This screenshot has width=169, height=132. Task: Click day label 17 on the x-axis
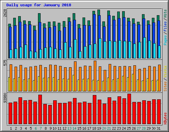[x=89, y=128]
